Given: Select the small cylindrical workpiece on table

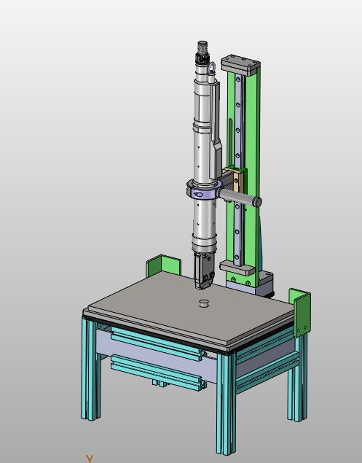Looking at the screenshot, I should [x=203, y=303].
